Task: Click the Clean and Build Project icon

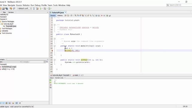Action: coord(37,8)
